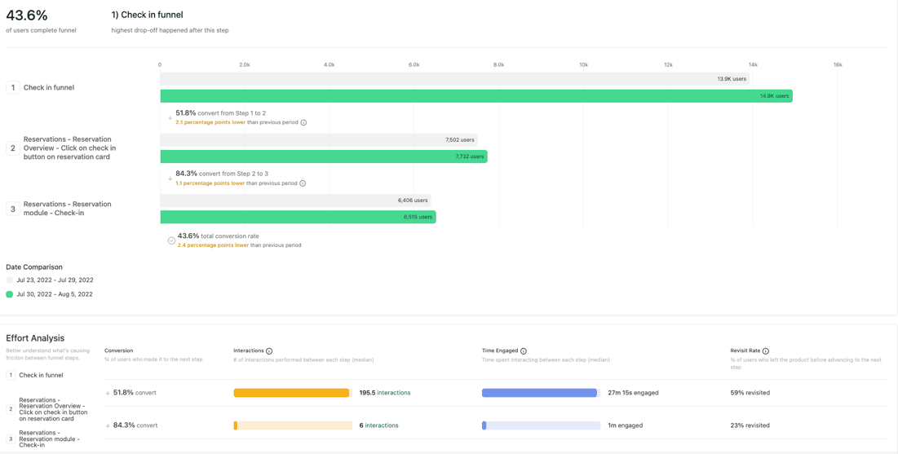
Task: Expand the 84.3% convert Step 2 to 3 arrow
Action: pos(170,179)
